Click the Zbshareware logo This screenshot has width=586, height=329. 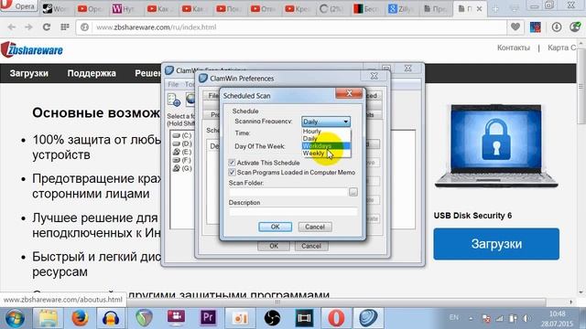click(x=32, y=50)
